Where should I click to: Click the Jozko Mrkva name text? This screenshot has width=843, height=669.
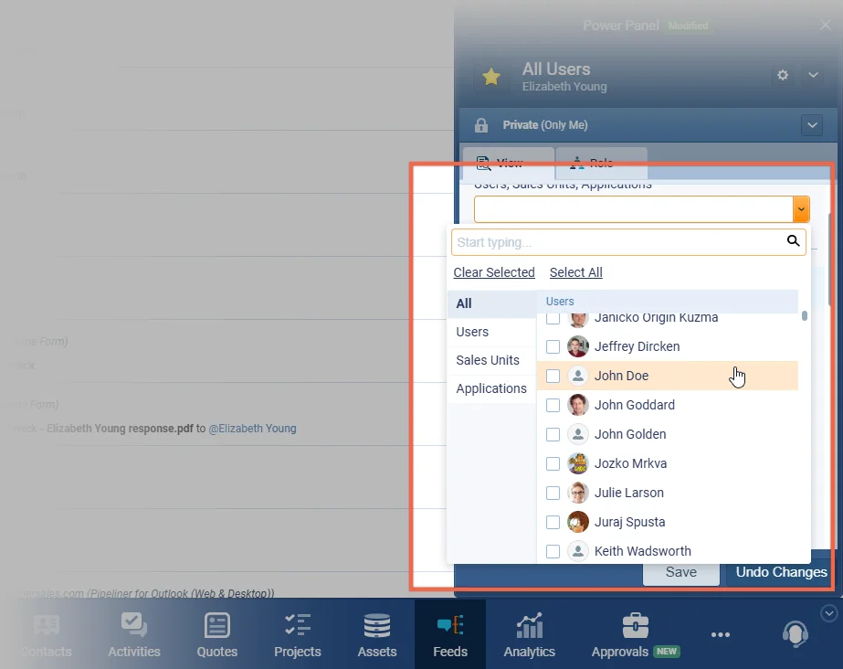click(x=630, y=463)
